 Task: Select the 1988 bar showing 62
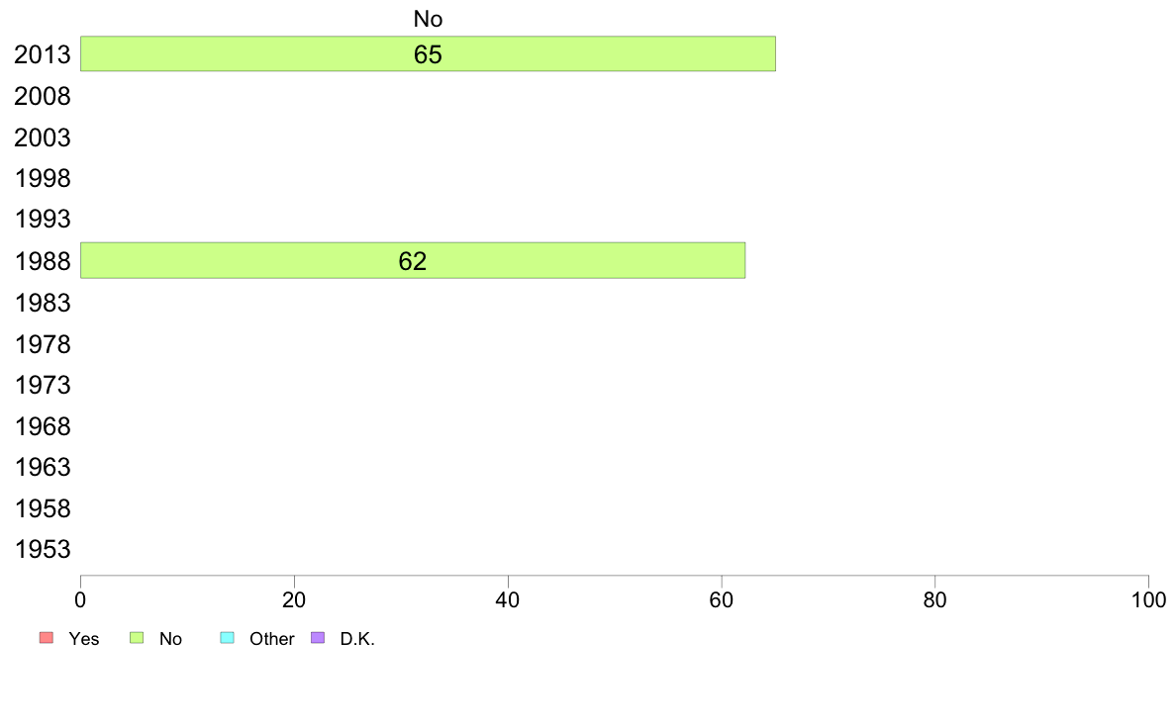pyautogui.click(x=413, y=260)
